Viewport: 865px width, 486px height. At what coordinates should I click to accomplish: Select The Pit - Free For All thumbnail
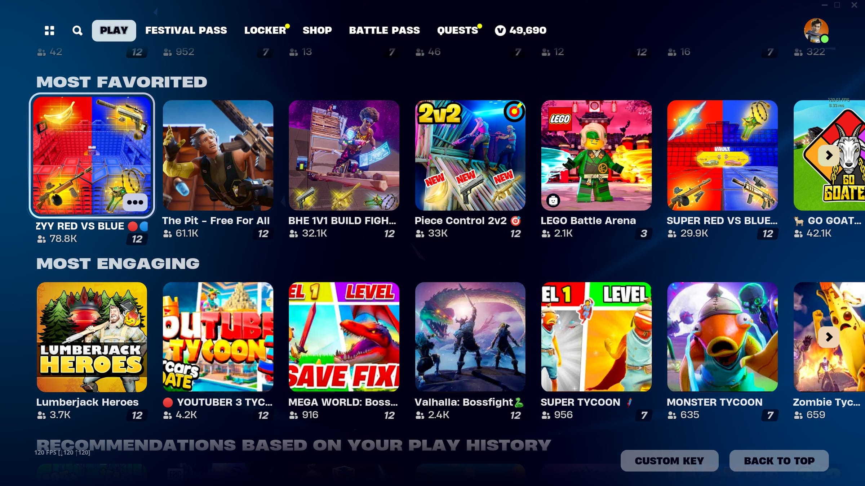click(x=218, y=155)
